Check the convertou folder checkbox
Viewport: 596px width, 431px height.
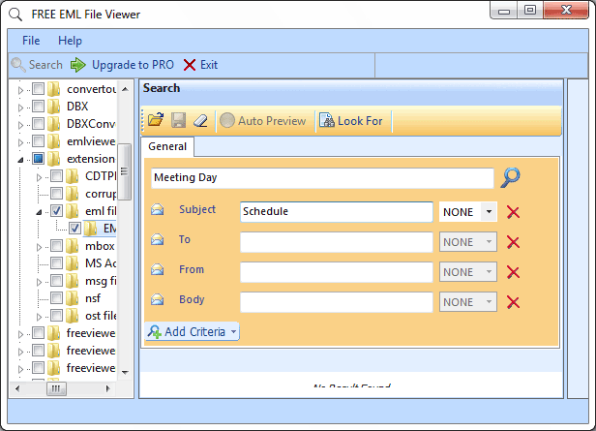tap(38, 89)
